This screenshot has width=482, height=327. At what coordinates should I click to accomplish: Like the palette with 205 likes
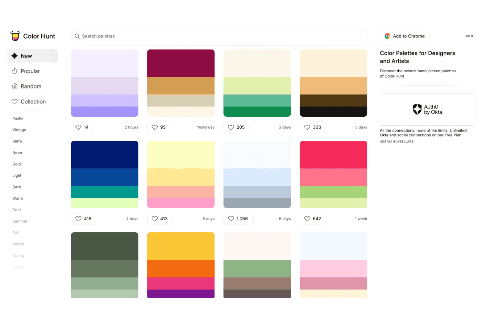point(236,127)
